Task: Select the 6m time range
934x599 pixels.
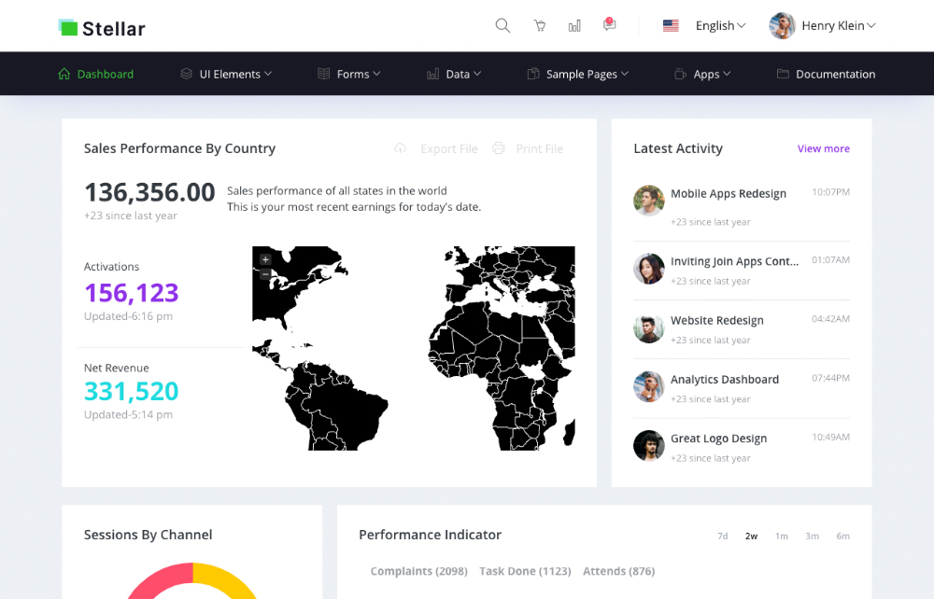Action: point(842,536)
